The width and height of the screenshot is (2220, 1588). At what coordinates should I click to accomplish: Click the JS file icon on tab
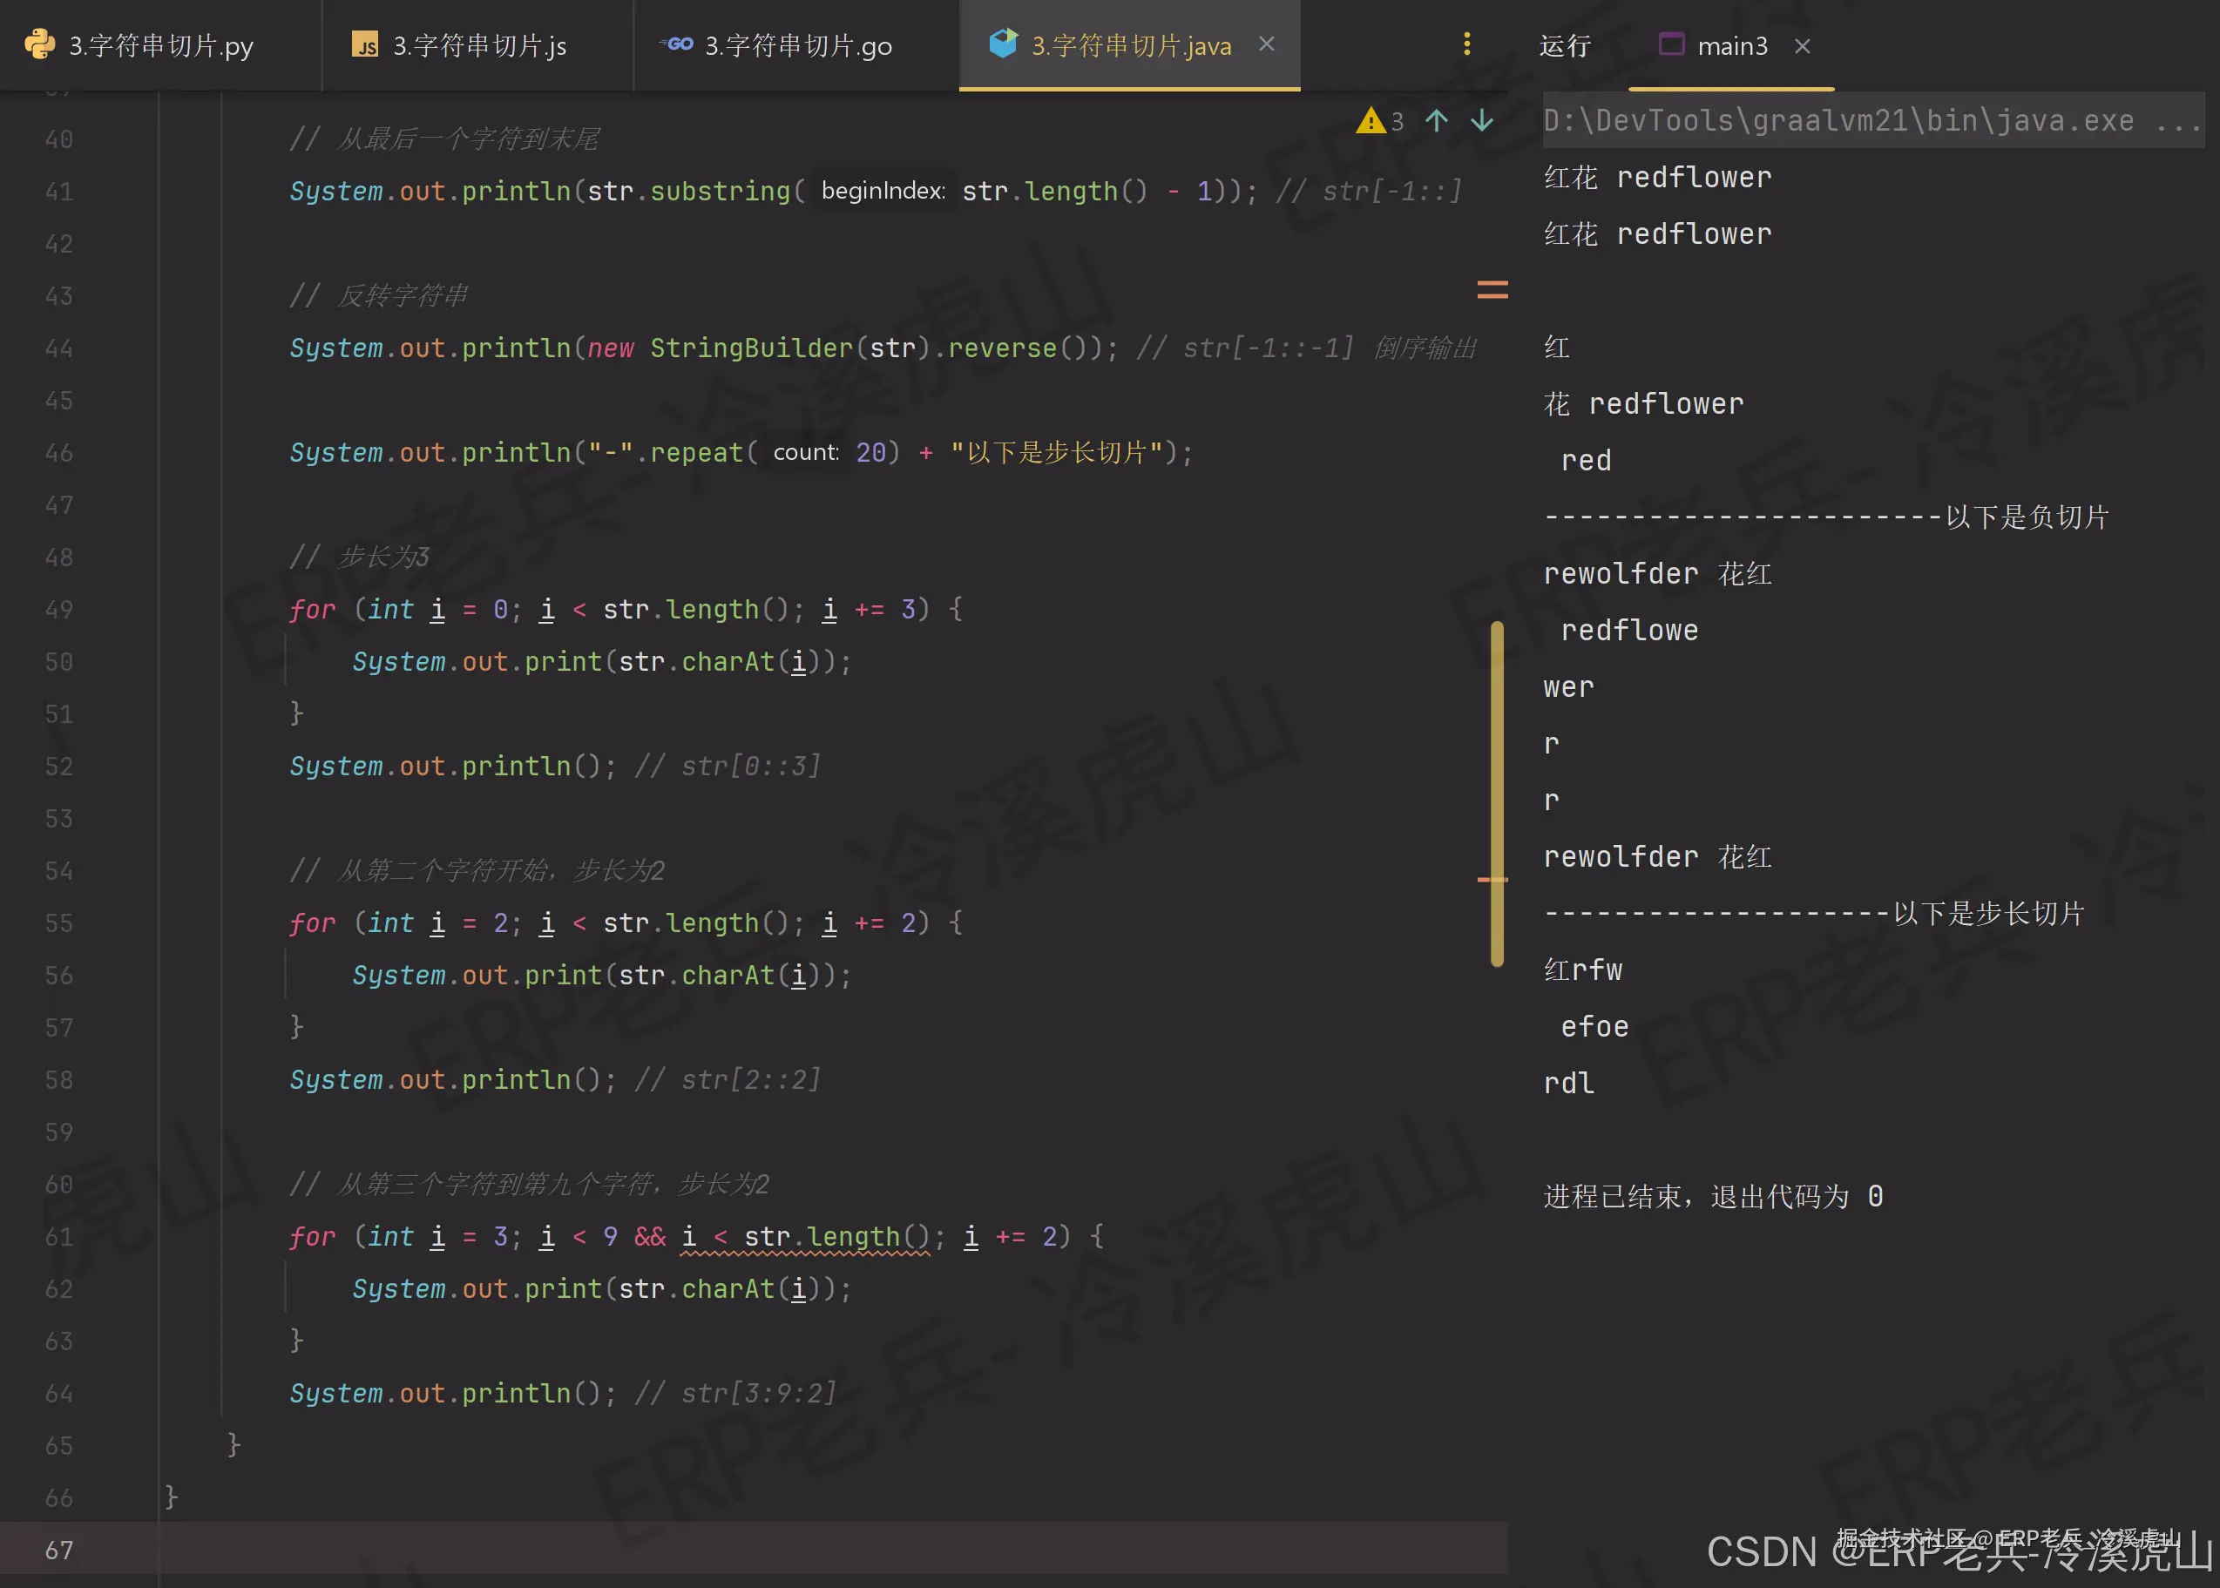click(x=365, y=45)
